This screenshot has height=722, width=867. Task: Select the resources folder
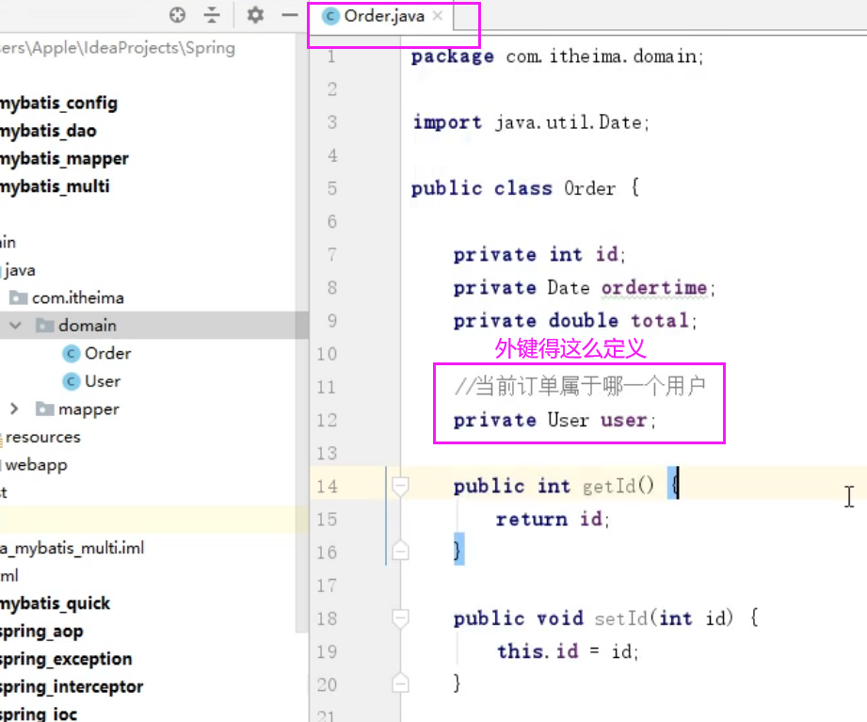(43, 437)
